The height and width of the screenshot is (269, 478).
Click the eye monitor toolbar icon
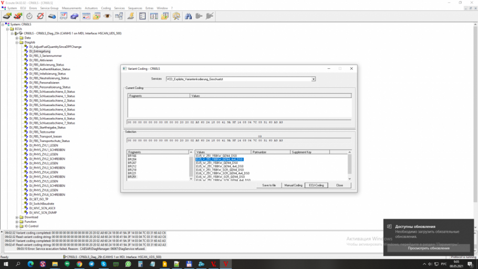pyautogui.click(x=107, y=16)
